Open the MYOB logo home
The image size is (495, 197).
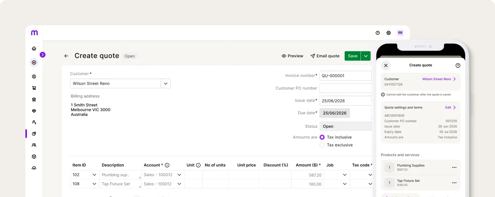click(x=34, y=33)
